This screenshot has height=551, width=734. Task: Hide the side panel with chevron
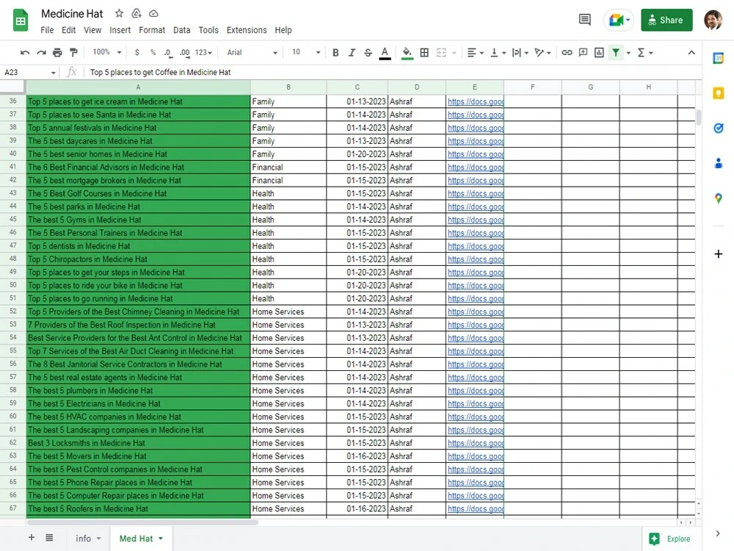tap(718, 533)
